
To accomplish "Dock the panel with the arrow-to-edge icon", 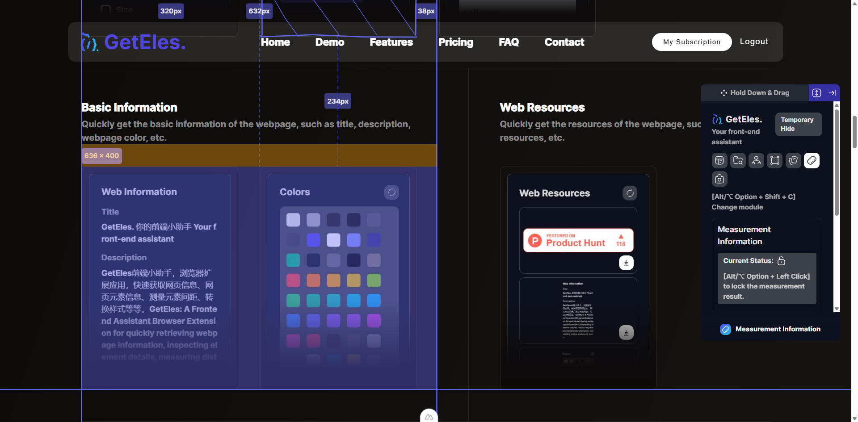I will coord(832,93).
